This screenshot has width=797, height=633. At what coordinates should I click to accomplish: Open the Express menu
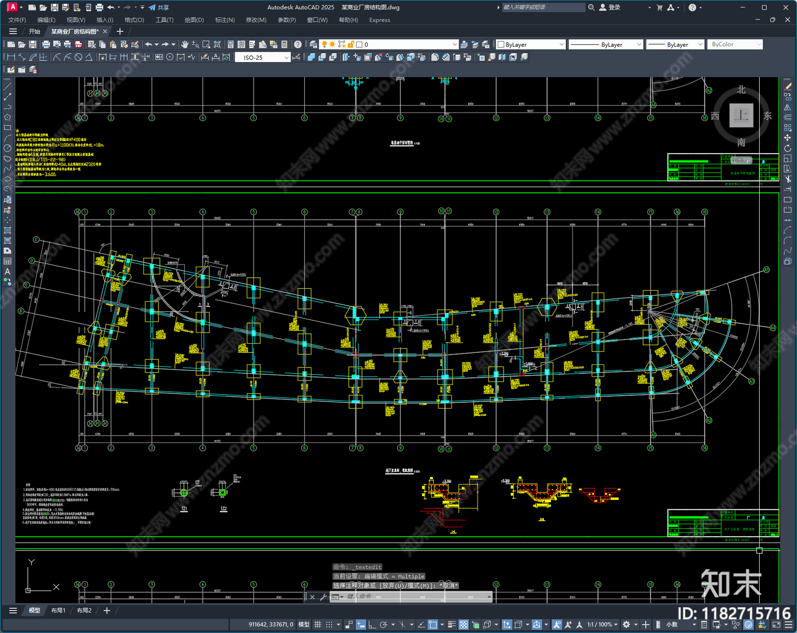pos(380,20)
